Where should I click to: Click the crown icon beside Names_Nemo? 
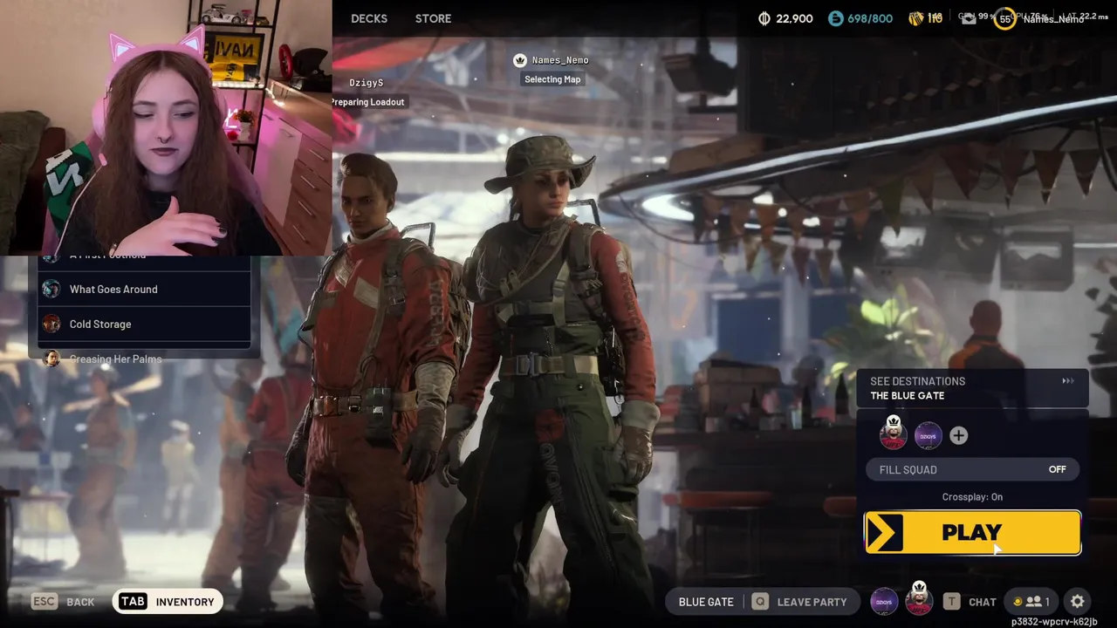pyautogui.click(x=520, y=60)
